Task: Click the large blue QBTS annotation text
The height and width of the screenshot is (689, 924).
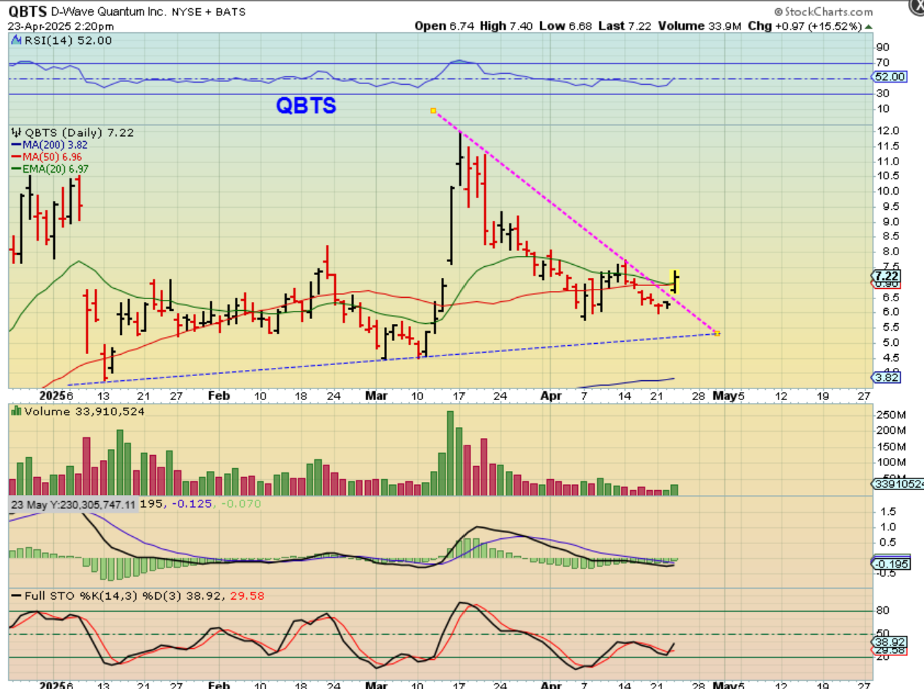Action: [306, 105]
